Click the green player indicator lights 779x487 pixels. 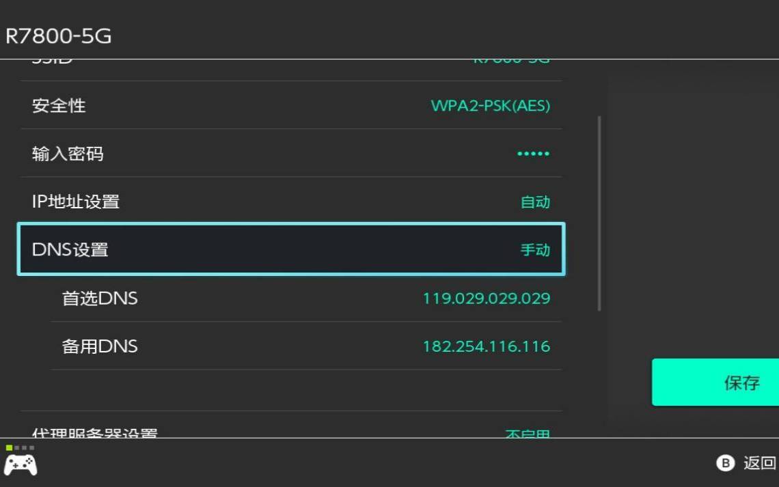tap(20, 448)
